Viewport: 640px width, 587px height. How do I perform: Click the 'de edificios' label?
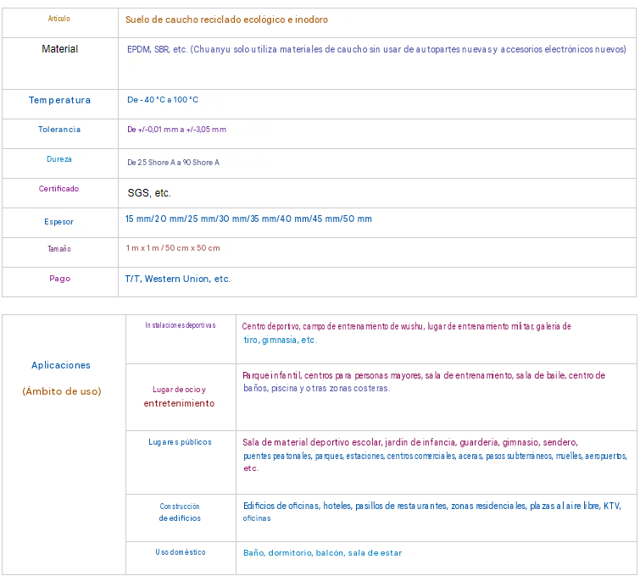[x=180, y=518]
